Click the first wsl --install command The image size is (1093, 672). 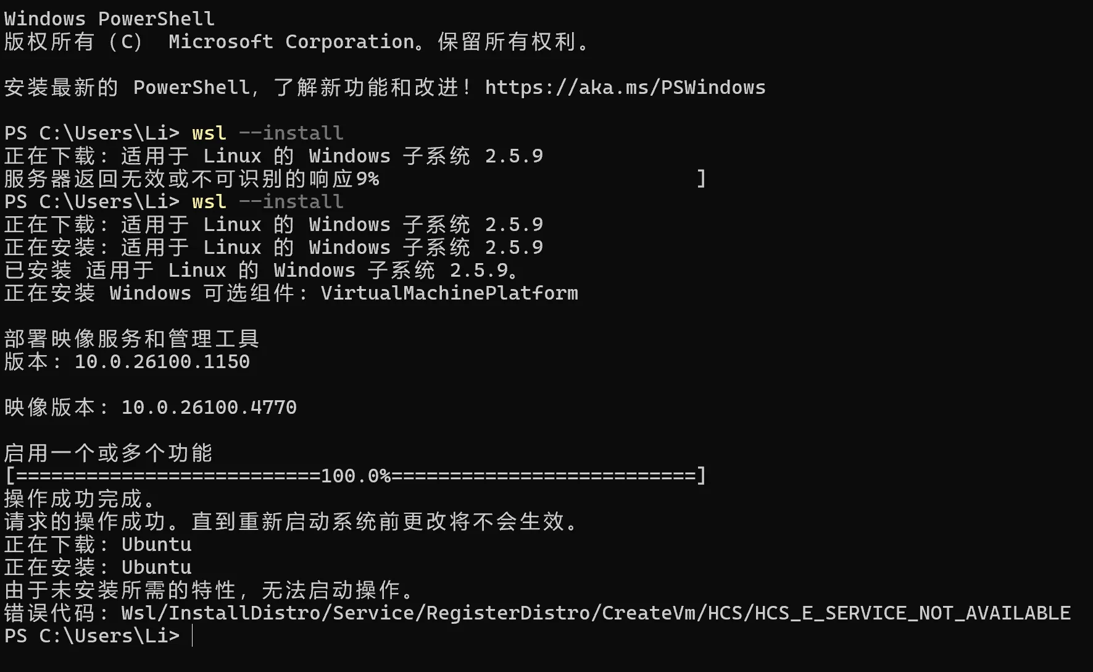(267, 133)
